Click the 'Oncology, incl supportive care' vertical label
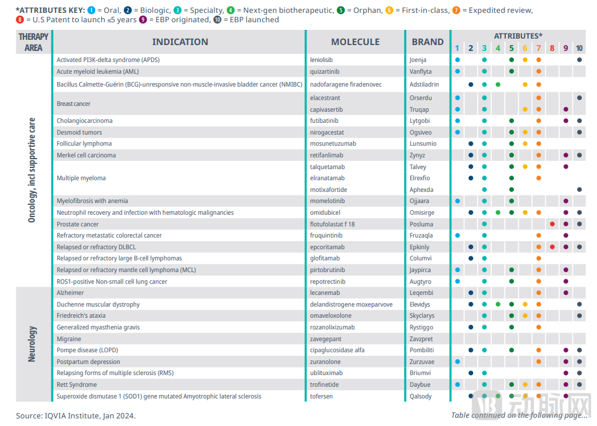The height and width of the screenshot is (426, 597). [x=32, y=170]
